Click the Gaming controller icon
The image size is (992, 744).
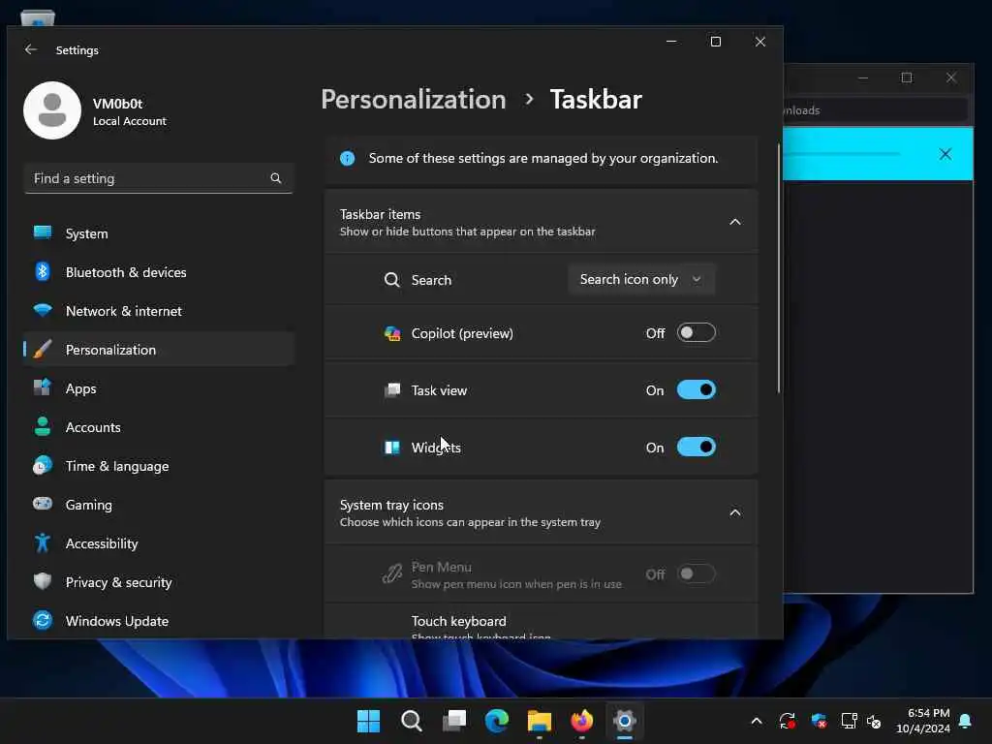point(43,504)
